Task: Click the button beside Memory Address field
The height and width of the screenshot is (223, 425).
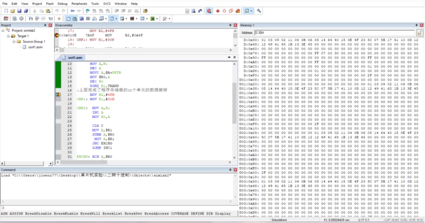Action: 419,33
